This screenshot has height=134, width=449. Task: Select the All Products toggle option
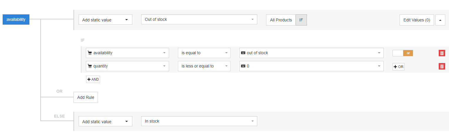click(x=281, y=20)
